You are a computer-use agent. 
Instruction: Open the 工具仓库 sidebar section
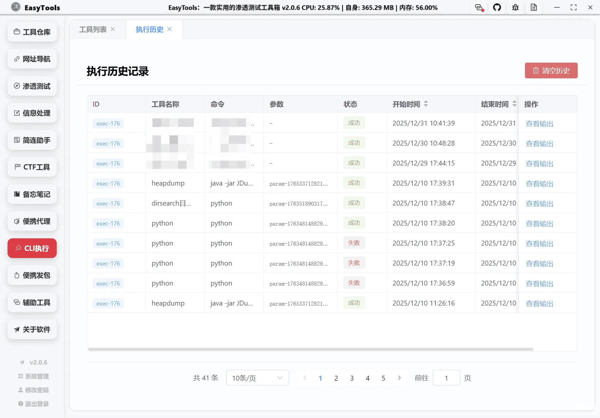coord(32,32)
